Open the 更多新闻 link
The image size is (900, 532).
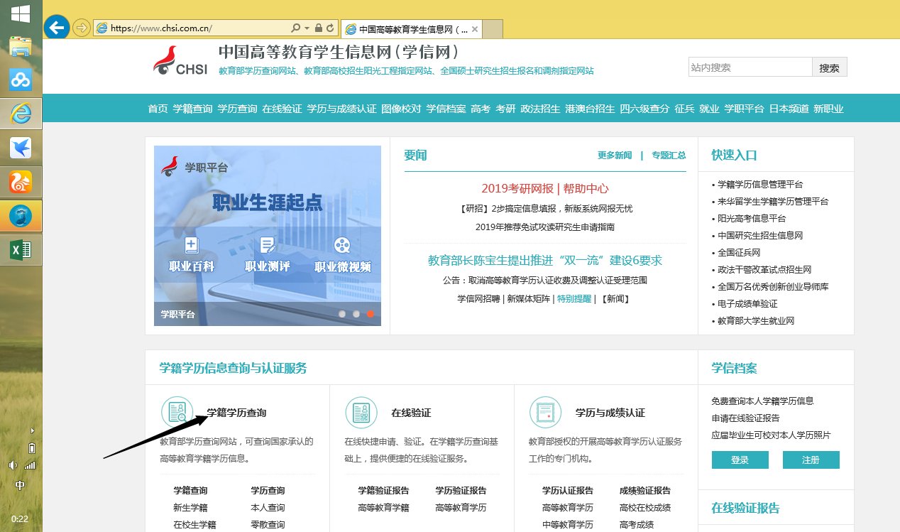[x=613, y=155]
